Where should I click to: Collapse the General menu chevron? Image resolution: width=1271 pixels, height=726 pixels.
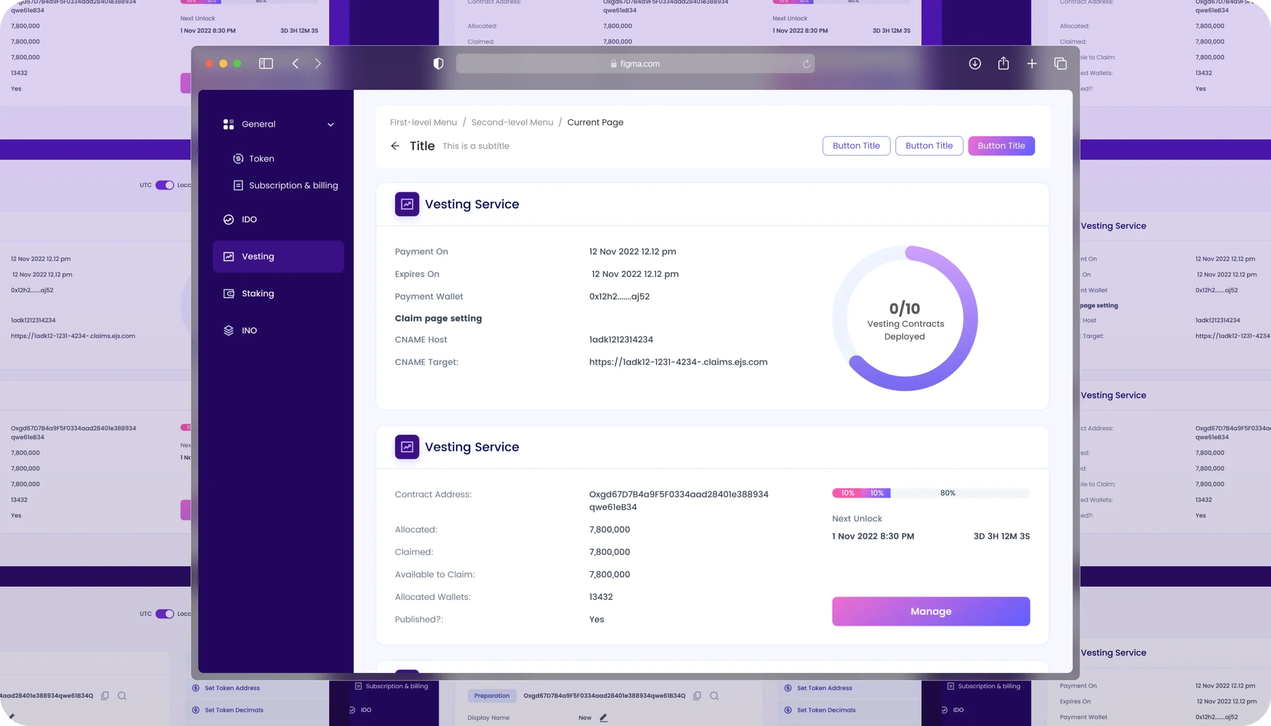[330, 125]
